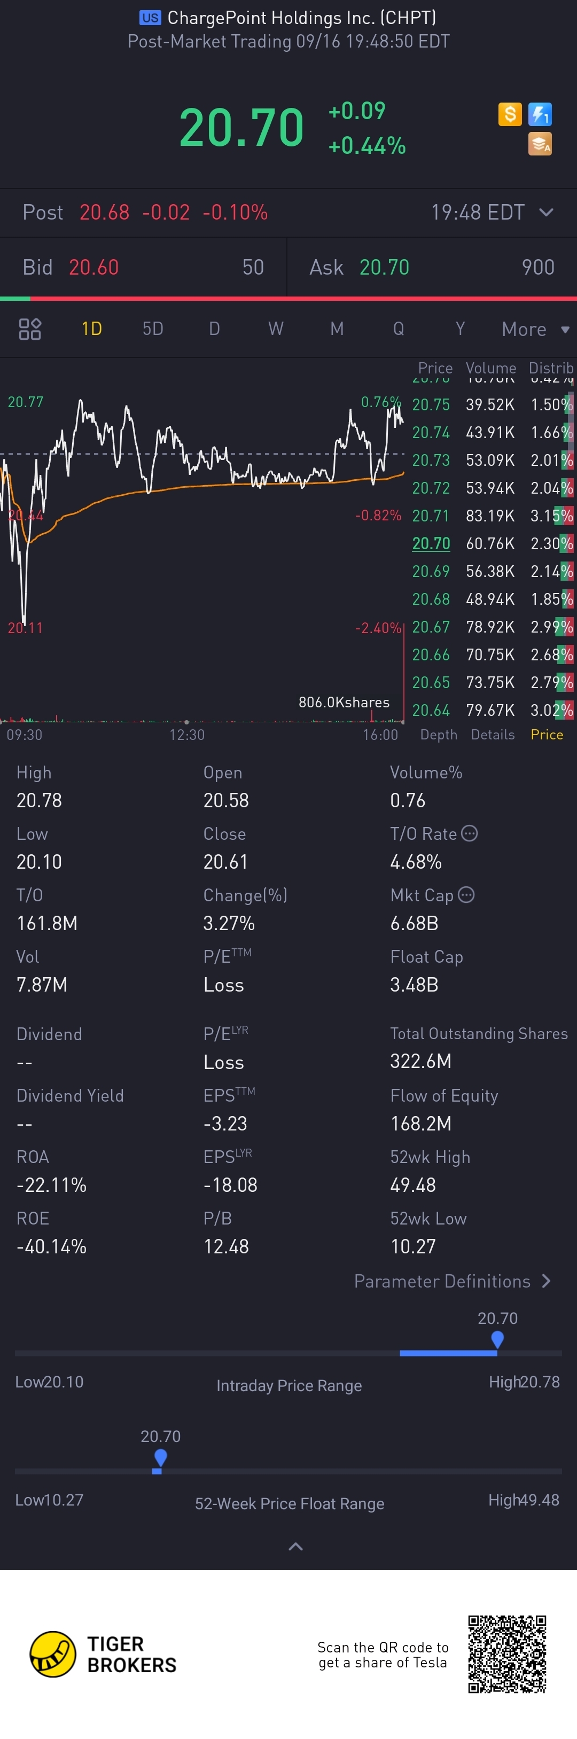Viewport: 577px width, 1739px height.
Task: Tap the volume bars under the chart
Action: pos(202,717)
